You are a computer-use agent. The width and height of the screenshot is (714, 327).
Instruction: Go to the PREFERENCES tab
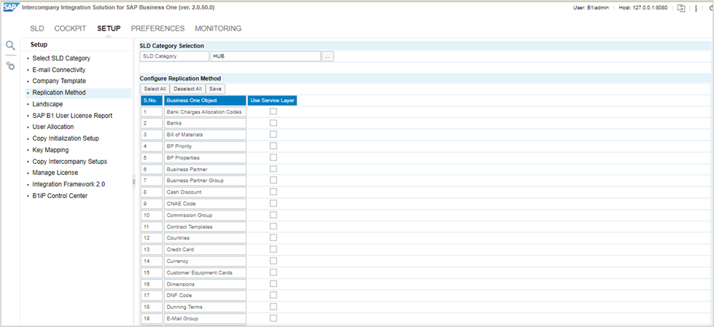tap(158, 28)
